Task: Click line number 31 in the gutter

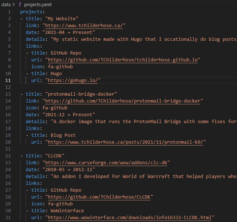Action: coord(8,218)
